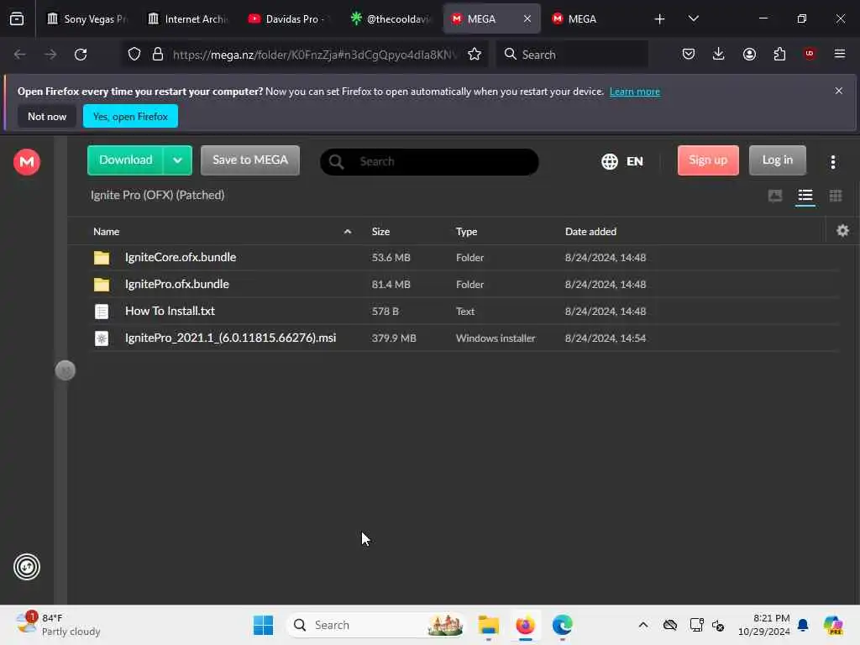
Task: Sort by Date added column header
Action: [x=590, y=232]
